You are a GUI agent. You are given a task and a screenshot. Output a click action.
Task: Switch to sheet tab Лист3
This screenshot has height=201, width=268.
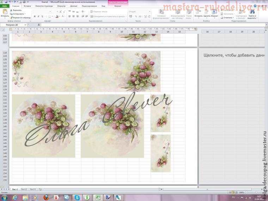click(x=33, y=189)
